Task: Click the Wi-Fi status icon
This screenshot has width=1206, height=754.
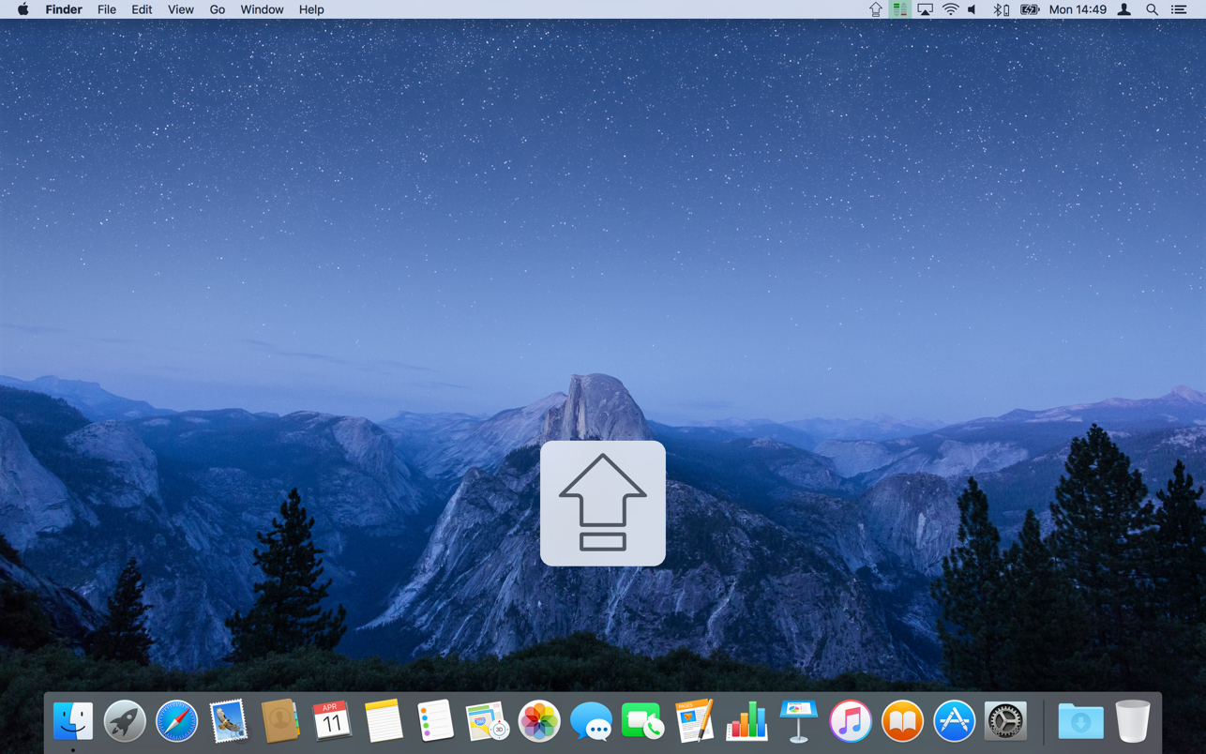Action: tap(950, 9)
